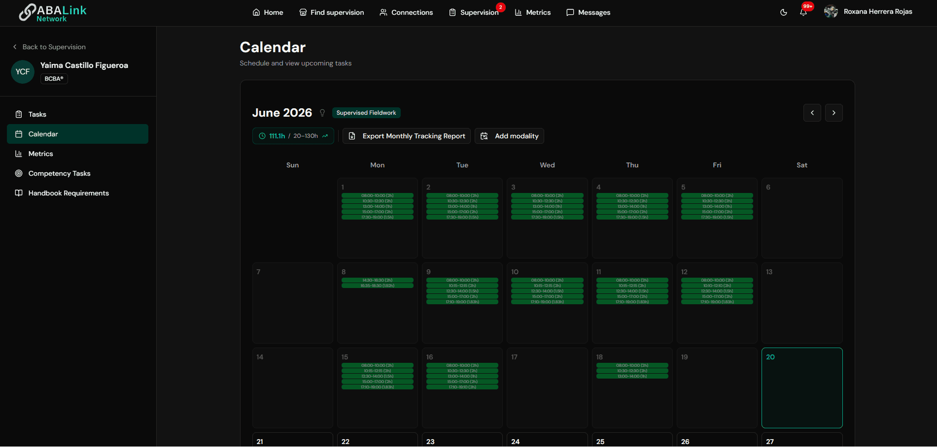Screen dimensions: 937x447
Task: Open Messages in the top navigation
Action: tap(589, 12)
